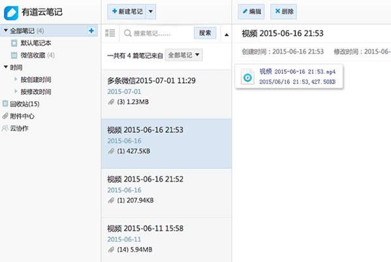Viewport: 391px width, 262px height.
Task: Open the dropdown arrow next to 新建笔记
Action: point(151,12)
